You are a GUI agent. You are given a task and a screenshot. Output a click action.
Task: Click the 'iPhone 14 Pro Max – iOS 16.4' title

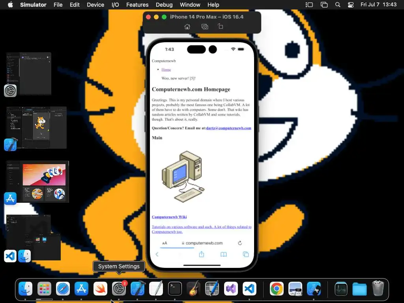pos(207,17)
